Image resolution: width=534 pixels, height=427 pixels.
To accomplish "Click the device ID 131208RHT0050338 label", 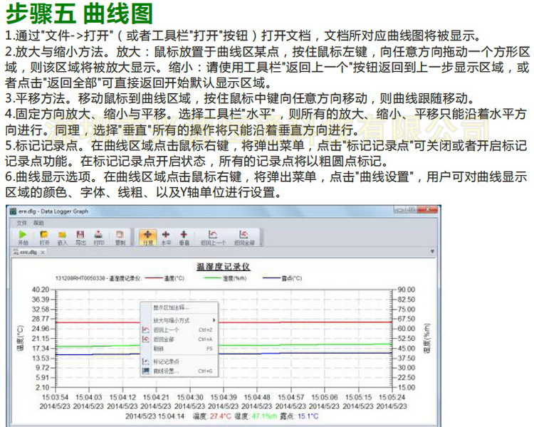I will 80,278.
